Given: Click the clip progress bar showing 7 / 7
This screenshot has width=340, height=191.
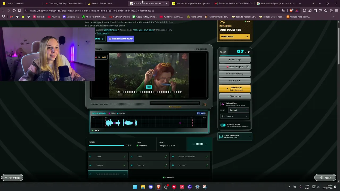Looking at the screenshot, I should click(106, 146).
